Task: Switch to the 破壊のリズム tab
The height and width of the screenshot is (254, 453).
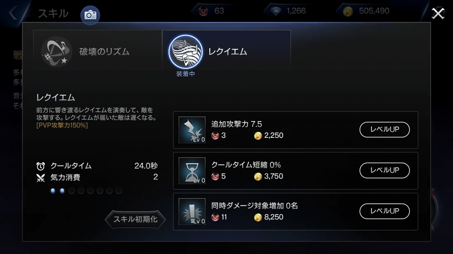Action: 98,52
